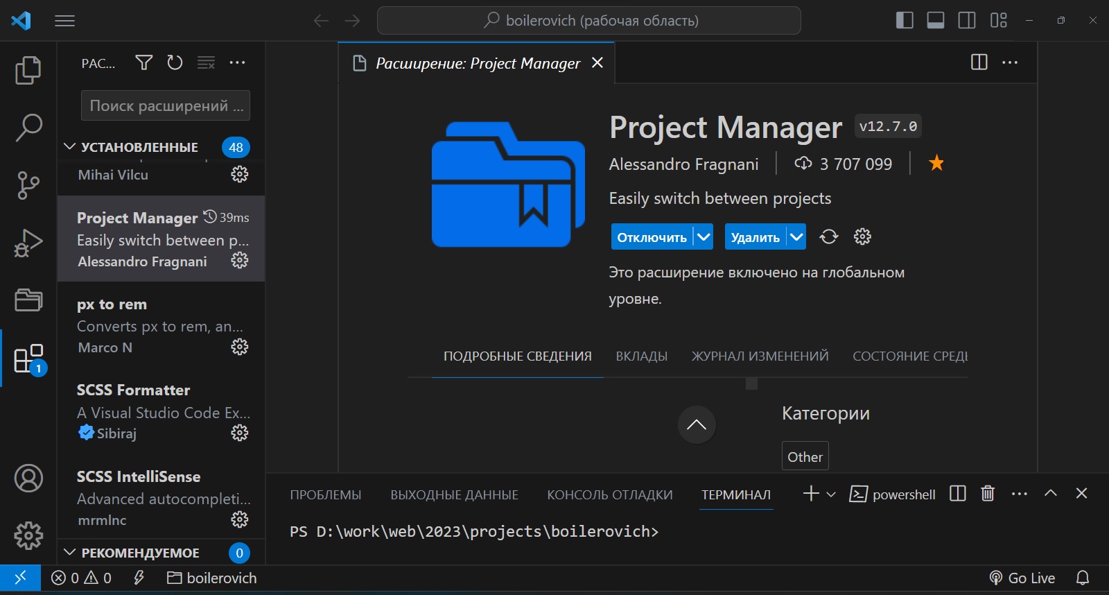Click the Отключить button
This screenshot has height=595, width=1109.
click(x=652, y=237)
